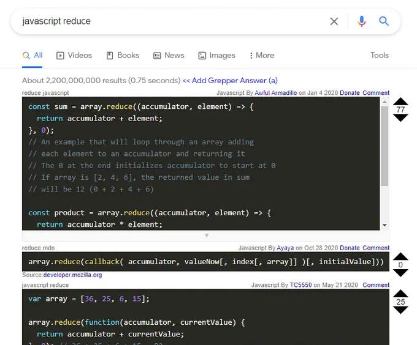Start voice search with microphone icon

[x=361, y=21]
